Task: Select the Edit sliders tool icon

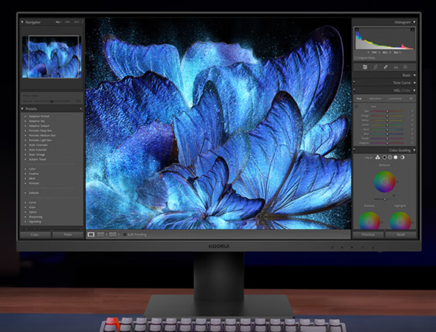Action: [x=365, y=67]
